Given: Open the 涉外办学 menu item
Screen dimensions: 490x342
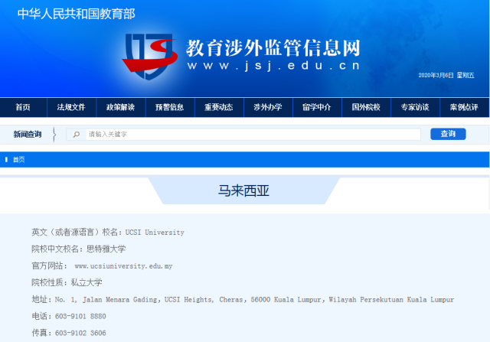Looking at the screenshot, I should point(268,107).
